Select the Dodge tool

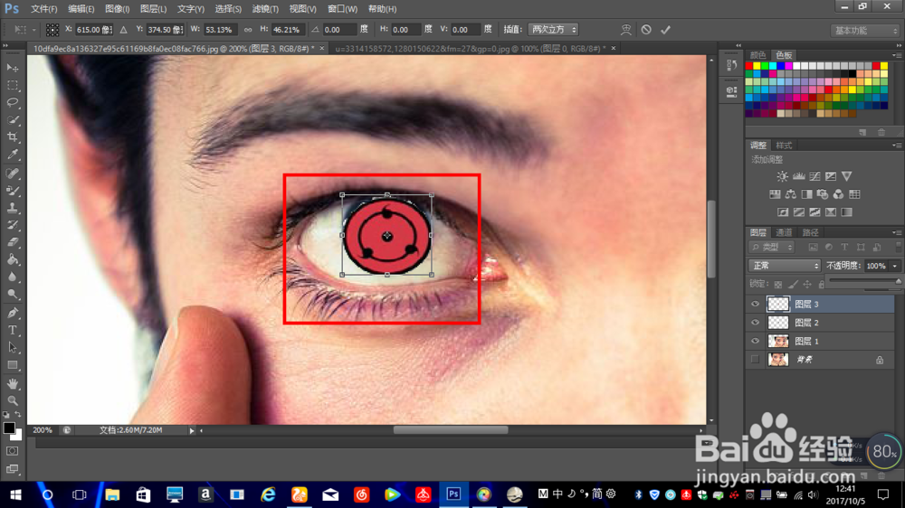13,294
